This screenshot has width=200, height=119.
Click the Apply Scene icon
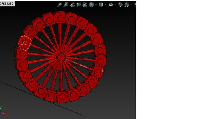click(x=127, y=5)
